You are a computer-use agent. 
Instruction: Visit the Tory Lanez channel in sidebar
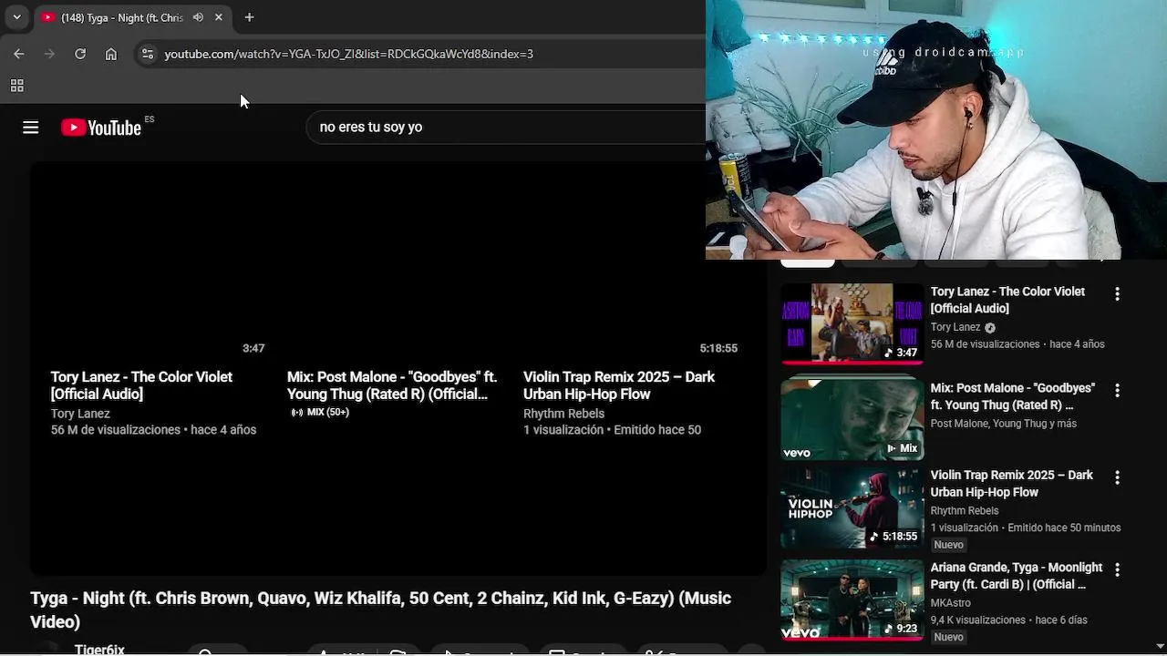(x=955, y=327)
